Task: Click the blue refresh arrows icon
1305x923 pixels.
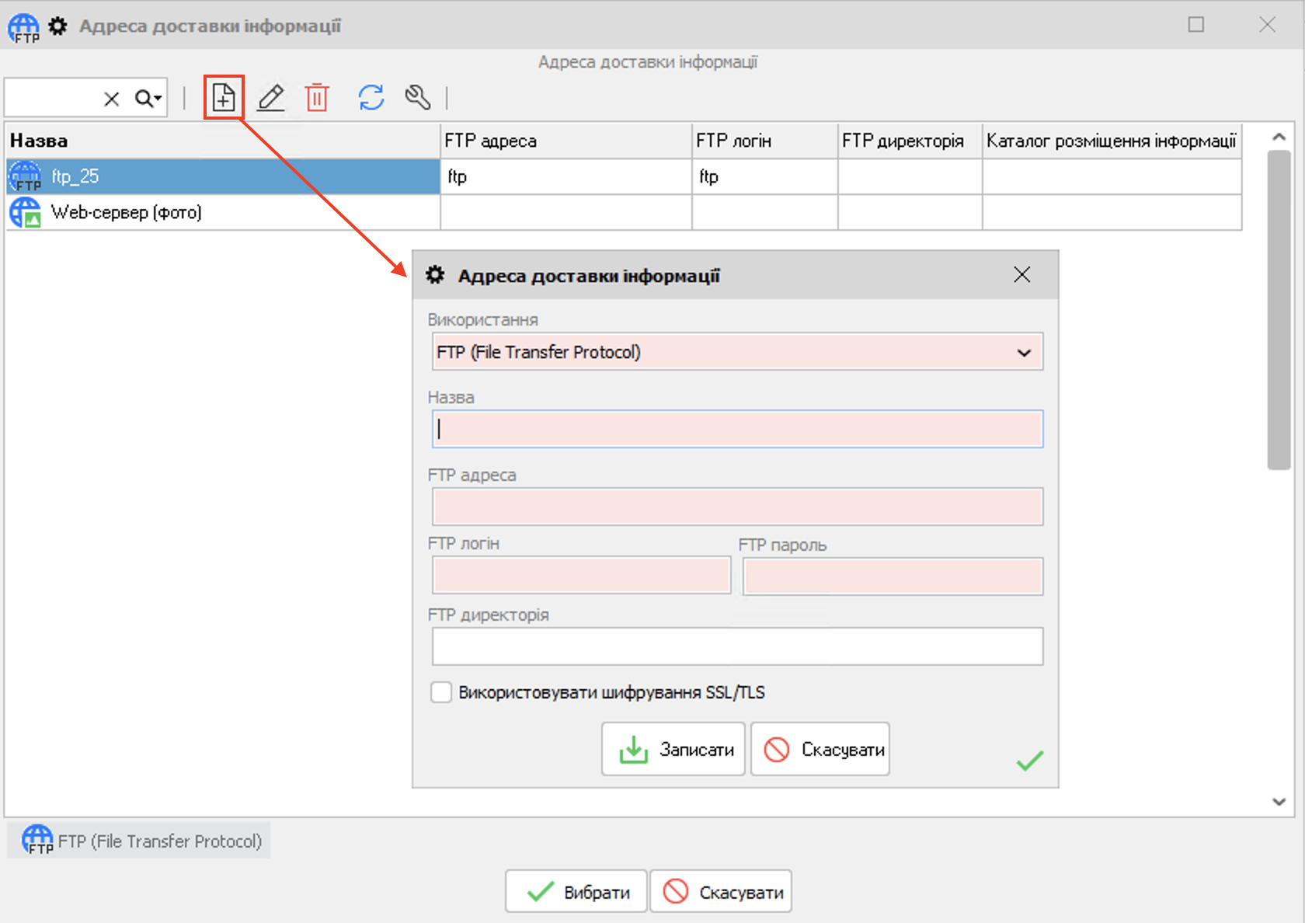Action: pyautogui.click(x=371, y=98)
